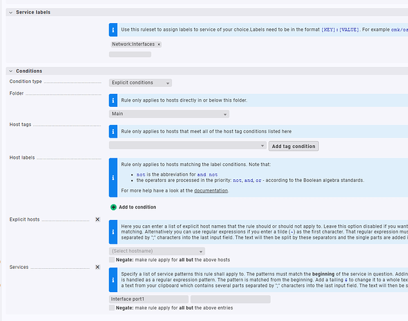Open the documentation link in Host labels
The image size is (408, 321).
click(211, 190)
